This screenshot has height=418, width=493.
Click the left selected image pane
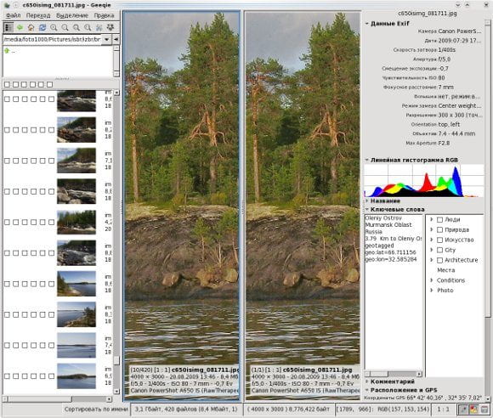click(x=181, y=206)
